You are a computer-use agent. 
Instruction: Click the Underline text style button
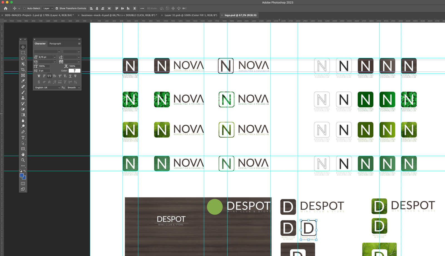pos(70,76)
